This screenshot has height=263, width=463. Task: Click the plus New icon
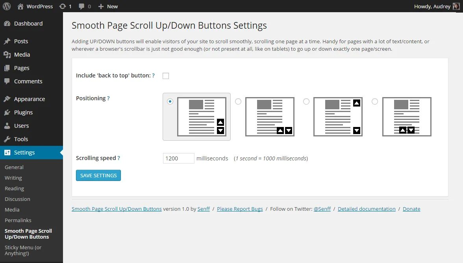pyautogui.click(x=101, y=6)
